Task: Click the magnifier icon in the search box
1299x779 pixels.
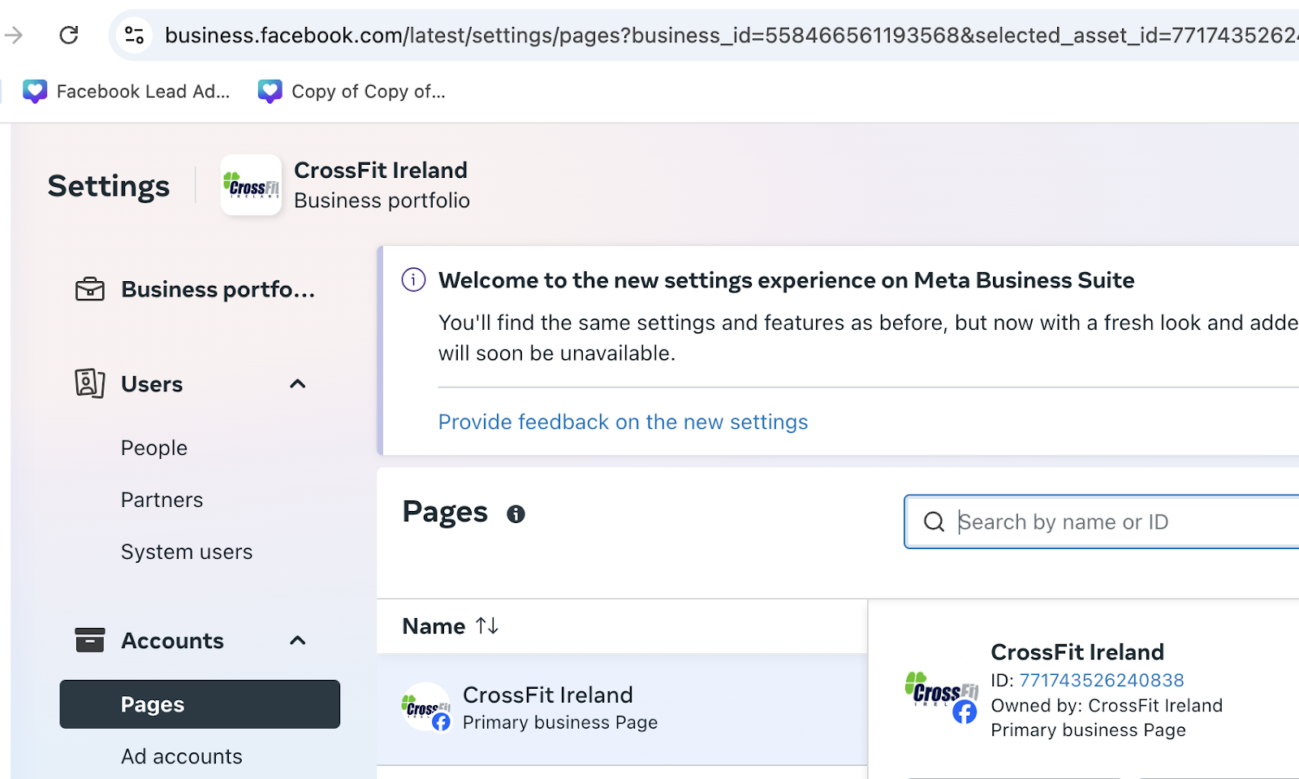Action: (x=934, y=521)
